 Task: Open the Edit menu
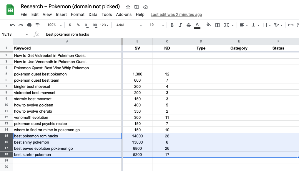[x=35, y=14]
